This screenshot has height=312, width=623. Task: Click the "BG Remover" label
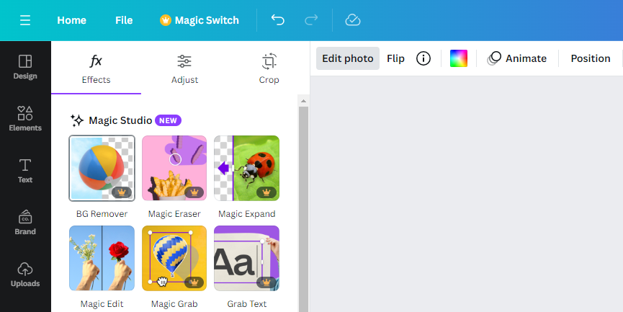[102, 214]
